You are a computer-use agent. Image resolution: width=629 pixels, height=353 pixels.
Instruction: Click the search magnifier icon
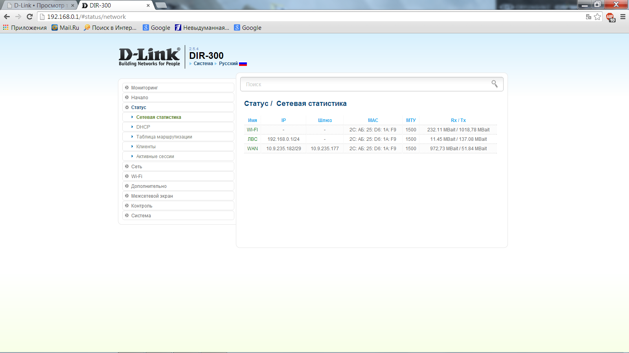click(x=495, y=84)
